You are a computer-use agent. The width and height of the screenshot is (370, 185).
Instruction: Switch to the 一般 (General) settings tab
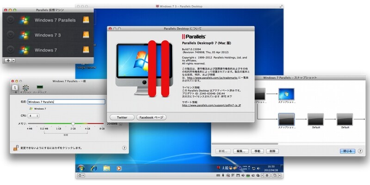pyautogui.click(x=15, y=89)
